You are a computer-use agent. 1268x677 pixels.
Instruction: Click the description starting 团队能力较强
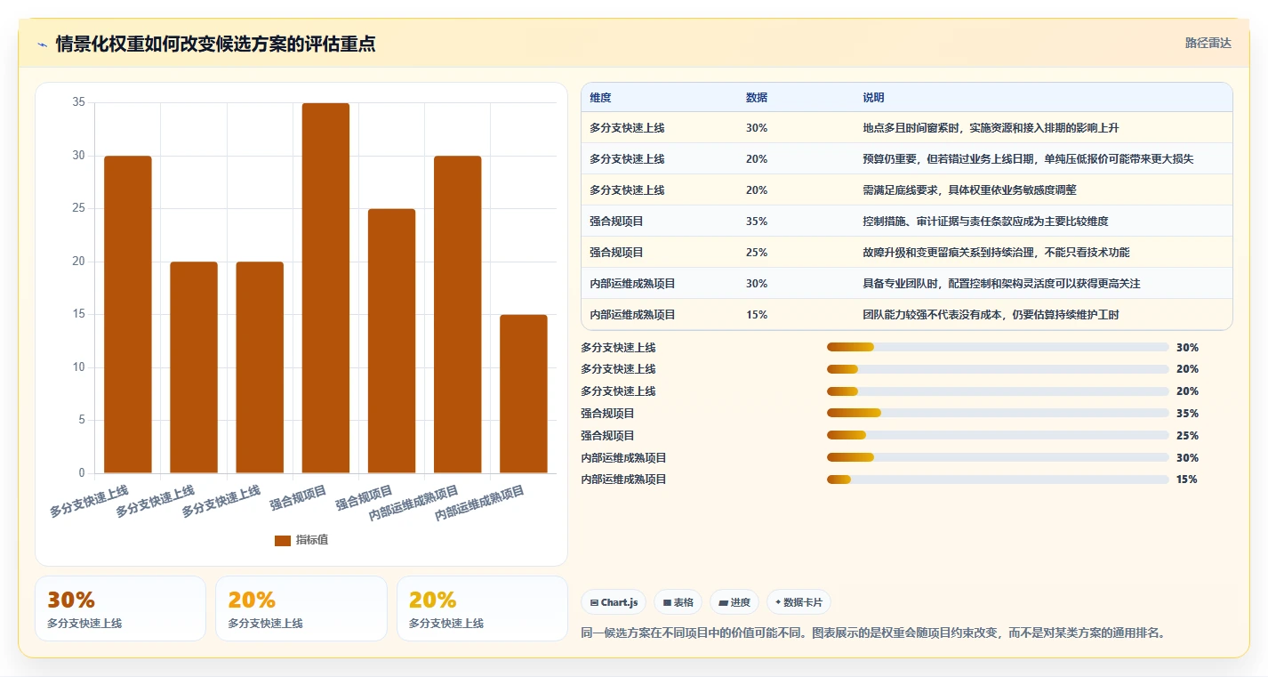[990, 315]
